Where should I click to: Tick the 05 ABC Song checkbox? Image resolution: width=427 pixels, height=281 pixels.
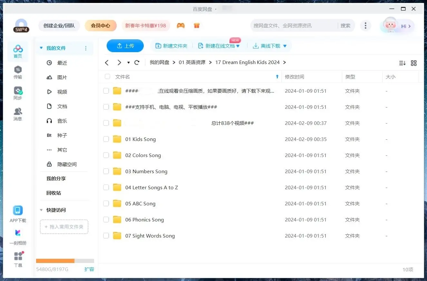coord(106,203)
